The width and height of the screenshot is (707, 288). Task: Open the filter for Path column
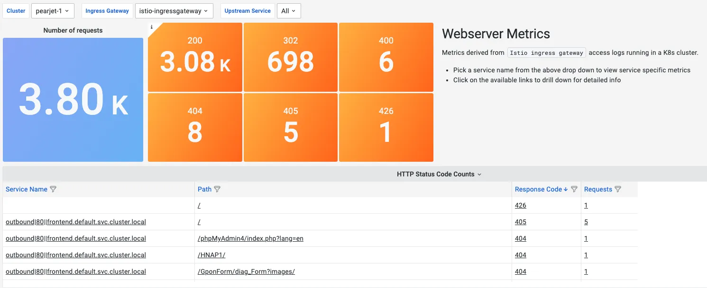coord(217,189)
